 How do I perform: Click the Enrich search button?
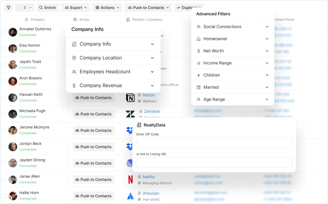click(x=48, y=8)
